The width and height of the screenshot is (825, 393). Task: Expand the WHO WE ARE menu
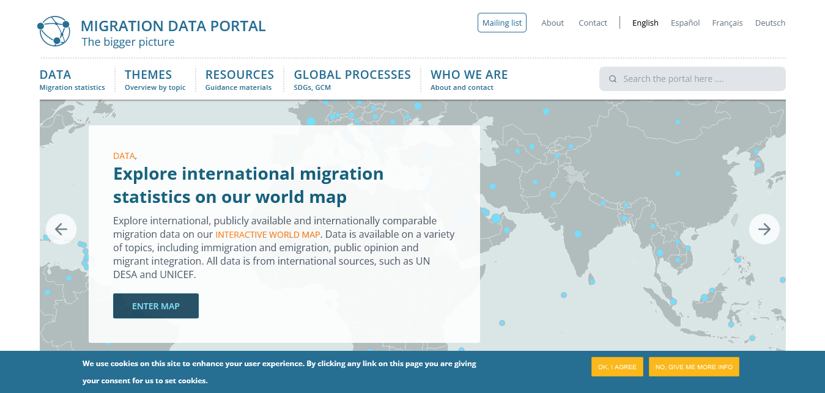click(469, 79)
